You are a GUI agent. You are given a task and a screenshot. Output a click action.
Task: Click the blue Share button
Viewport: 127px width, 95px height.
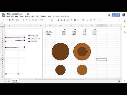pos(116,15)
